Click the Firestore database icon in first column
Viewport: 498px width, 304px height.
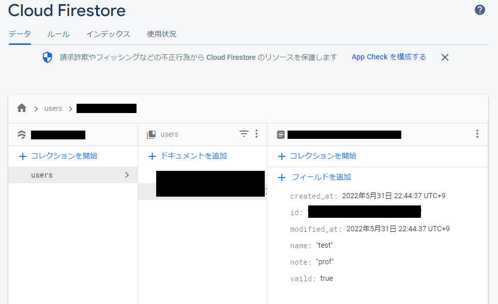(x=22, y=135)
